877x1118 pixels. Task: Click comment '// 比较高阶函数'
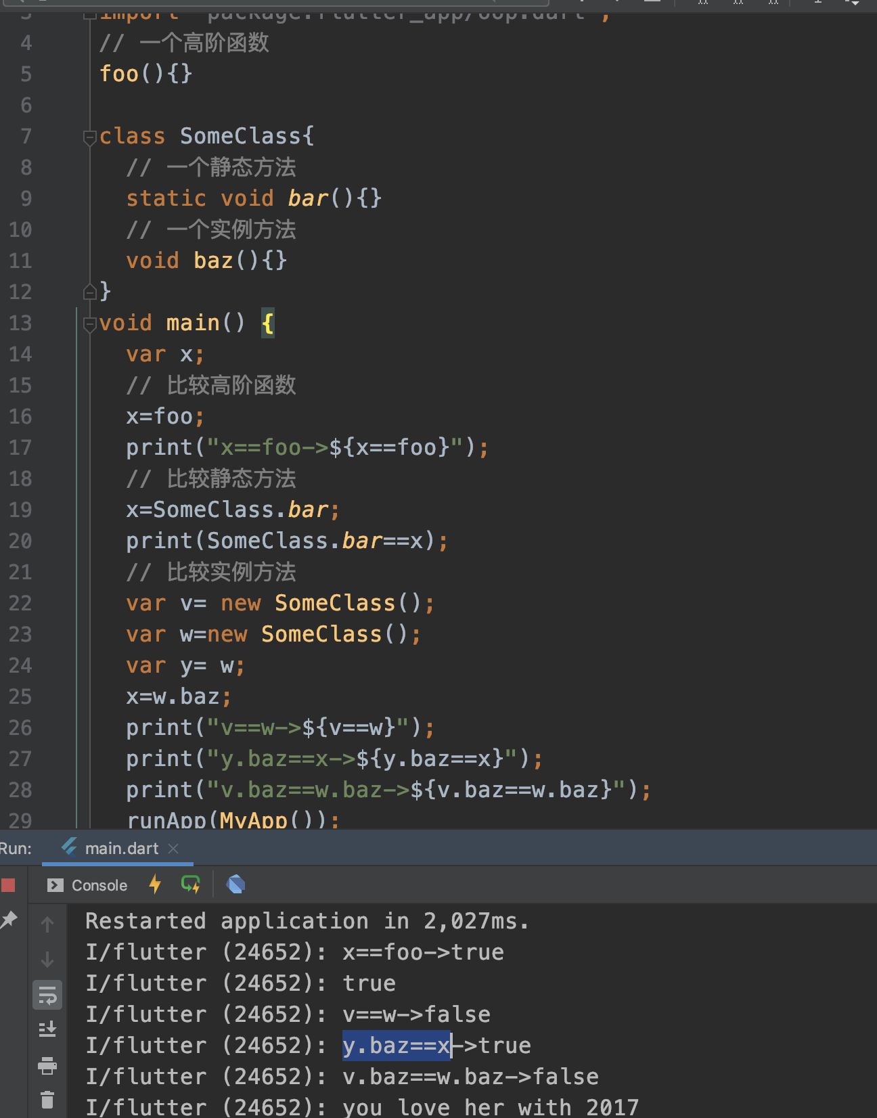coord(211,385)
